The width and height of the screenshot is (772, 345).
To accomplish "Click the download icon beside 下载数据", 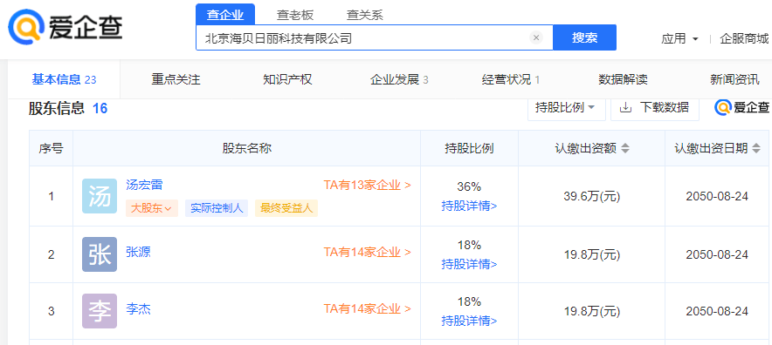I will [x=625, y=108].
